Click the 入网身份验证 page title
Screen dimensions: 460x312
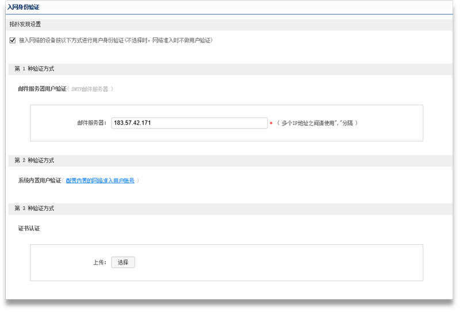(24, 7)
